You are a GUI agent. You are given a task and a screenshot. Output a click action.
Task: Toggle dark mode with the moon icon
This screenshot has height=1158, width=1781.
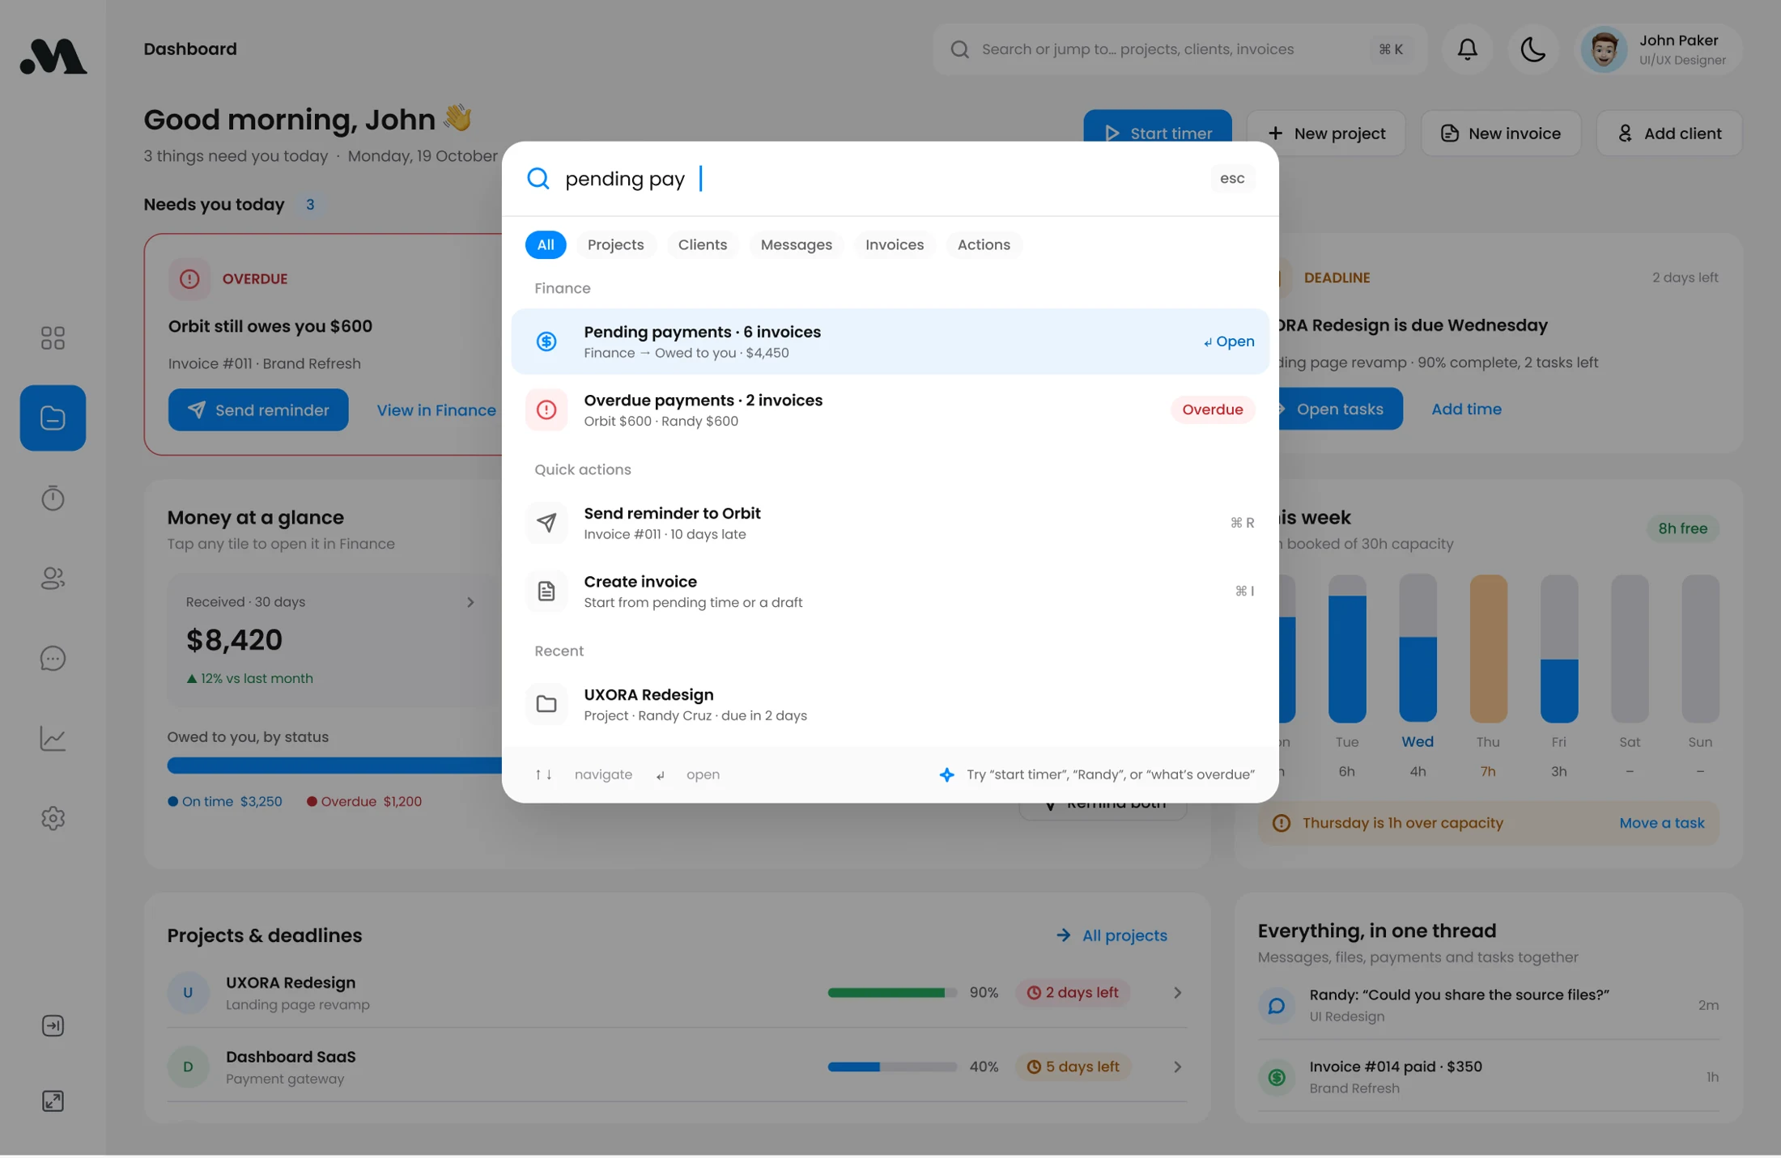(x=1532, y=49)
